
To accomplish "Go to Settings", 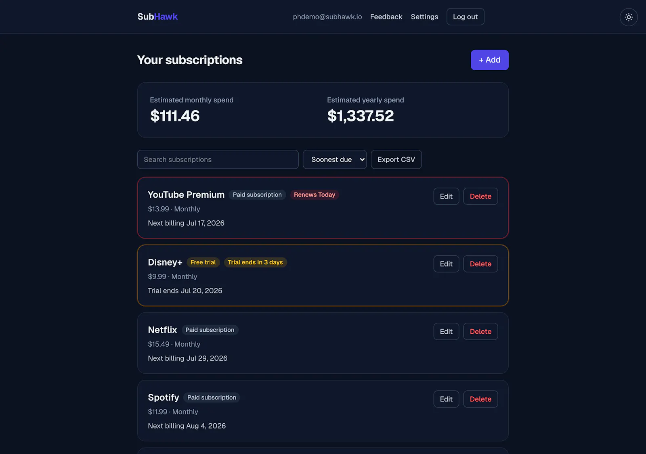I will click(x=424, y=17).
